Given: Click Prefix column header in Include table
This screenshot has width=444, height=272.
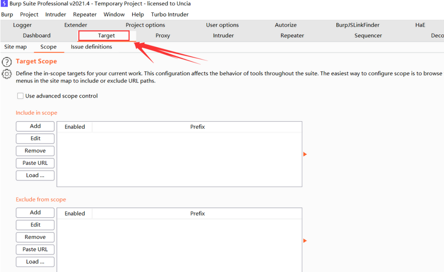Looking at the screenshot, I should click(198, 127).
